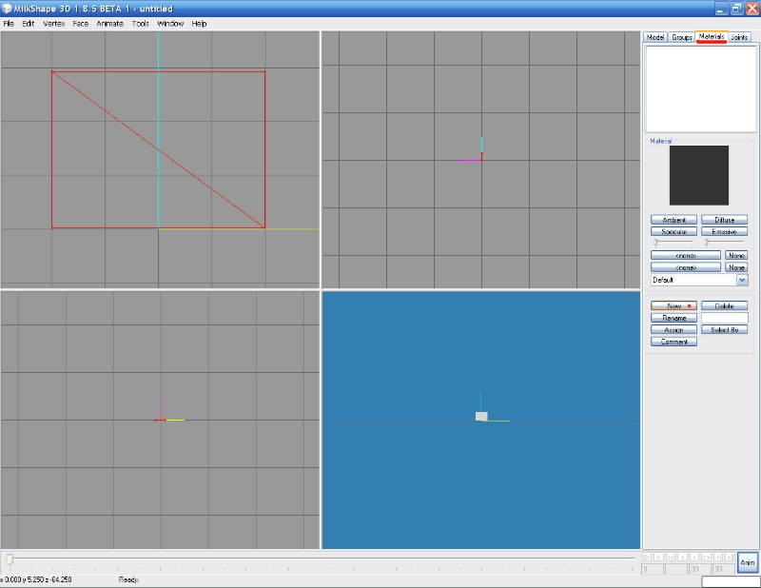Open the Animate menu
This screenshot has height=588, width=761.
tap(109, 23)
